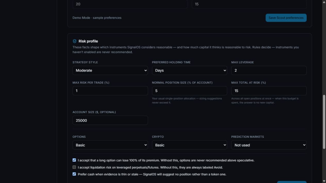The image size is (326, 183).
Task: Click the 'MAX LEVERAGE' label
Action: (x=243, y=62)
